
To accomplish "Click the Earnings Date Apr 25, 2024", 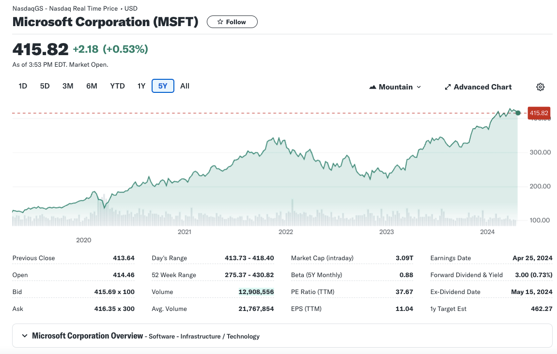I will [x=532, y=258].
